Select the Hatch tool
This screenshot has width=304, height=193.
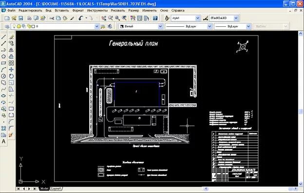pos(3,128)
